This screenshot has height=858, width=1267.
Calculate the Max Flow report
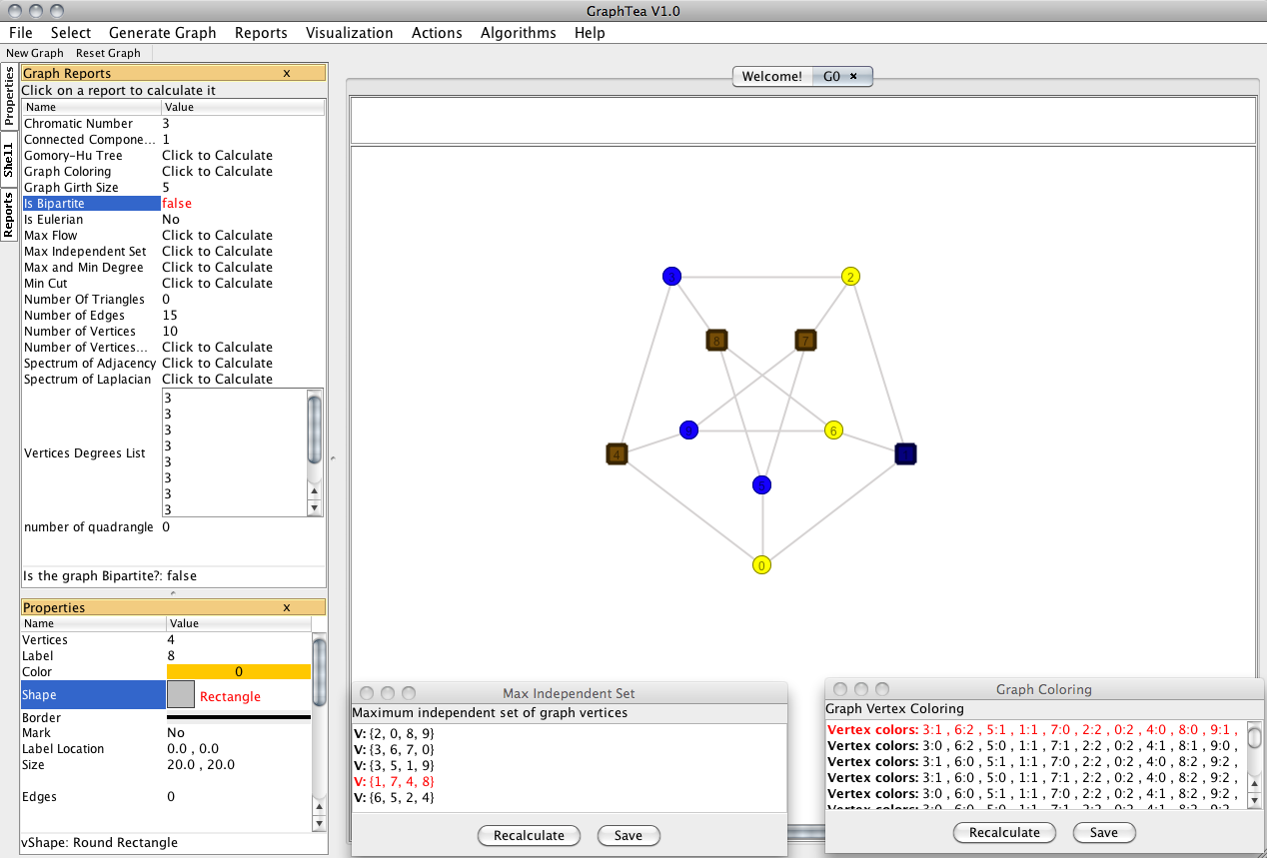[217, 235]
